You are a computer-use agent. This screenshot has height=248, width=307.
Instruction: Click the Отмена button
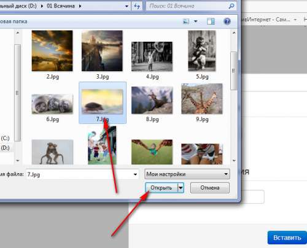[210, 188]
